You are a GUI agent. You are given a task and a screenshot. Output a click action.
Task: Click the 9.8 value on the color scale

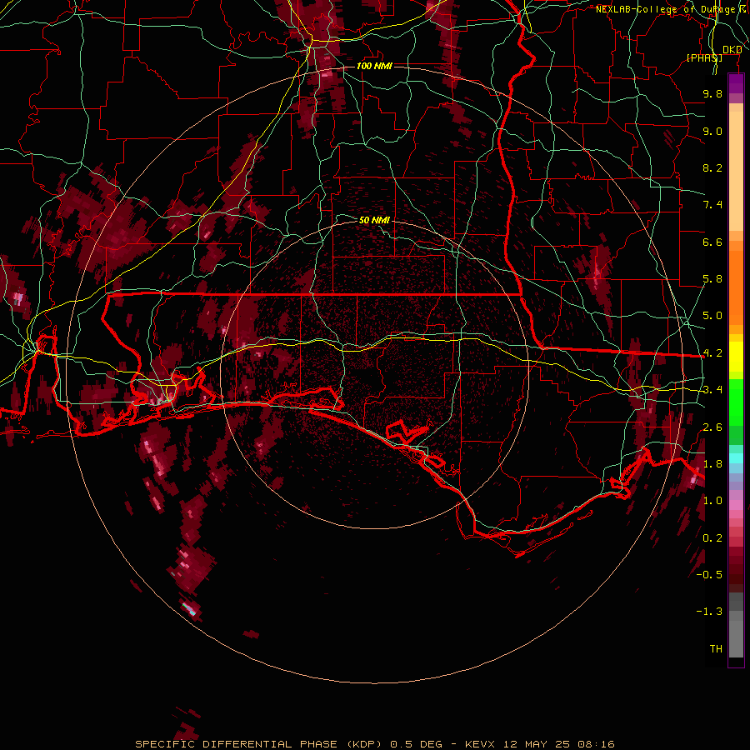tap(712, 93)
